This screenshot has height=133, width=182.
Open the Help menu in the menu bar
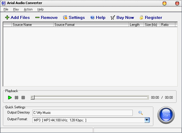coord(41,9)
